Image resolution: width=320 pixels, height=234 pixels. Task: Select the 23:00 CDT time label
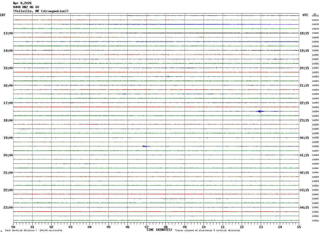pyautogui.click(x=8, y=208)
